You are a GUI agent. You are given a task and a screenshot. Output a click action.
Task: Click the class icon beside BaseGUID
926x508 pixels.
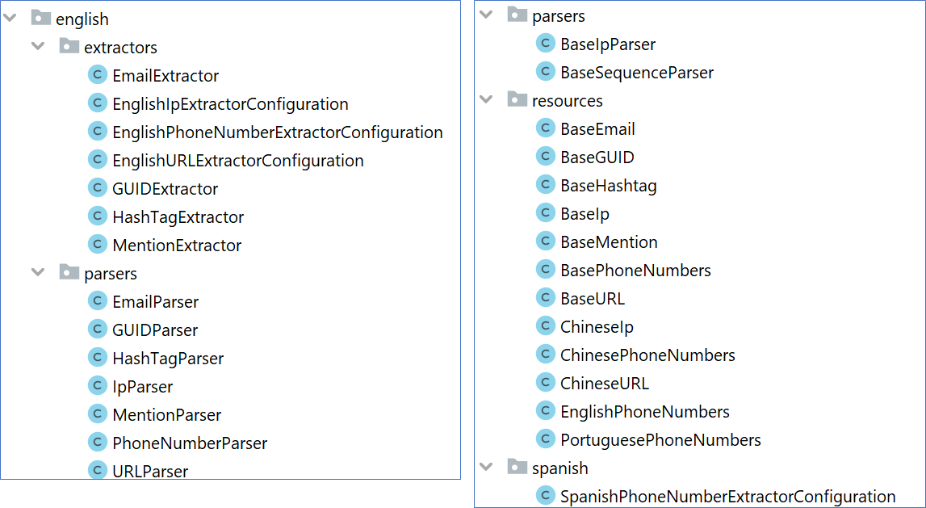point(545,156)
